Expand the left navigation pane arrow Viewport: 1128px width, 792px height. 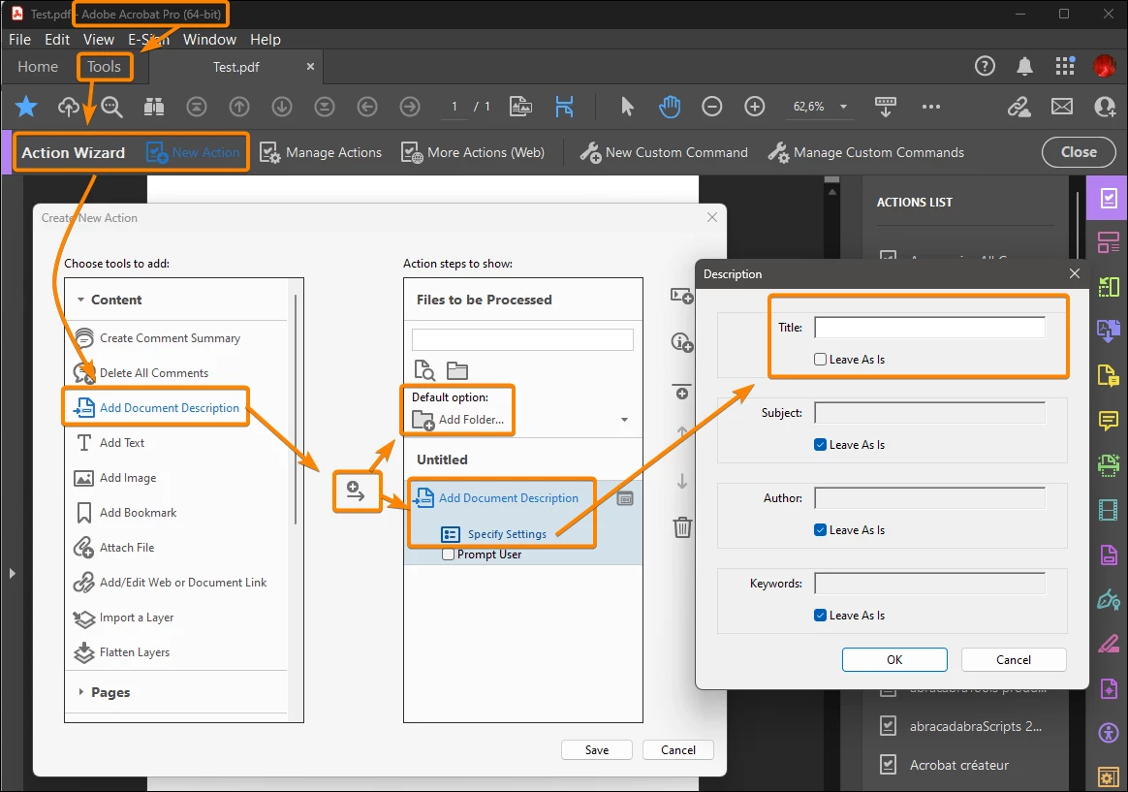(12, 573)
